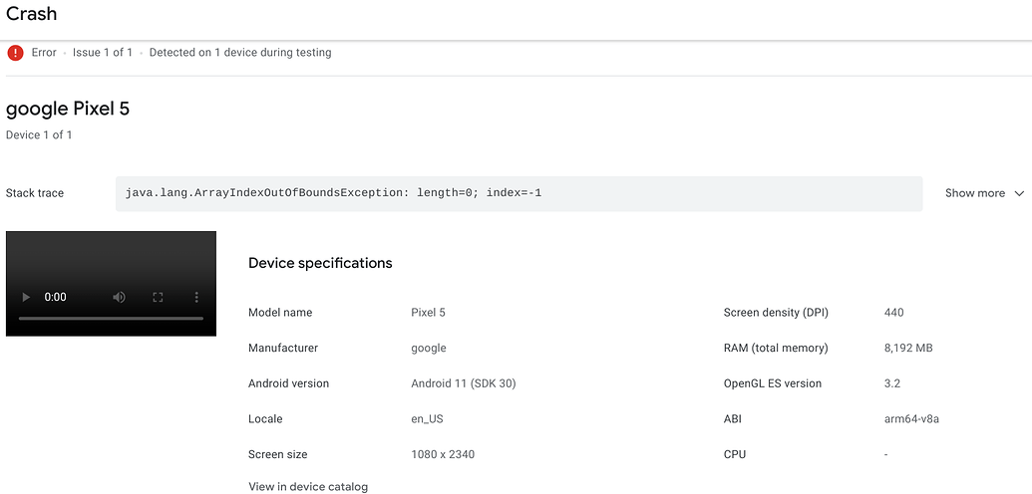Enter fullscreen mode on the video
Screen dimensions: 1032x494
click(x=158, y=297)
